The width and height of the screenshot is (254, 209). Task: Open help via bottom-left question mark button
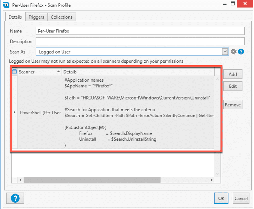pyautogui.click(x=15, y=198)
